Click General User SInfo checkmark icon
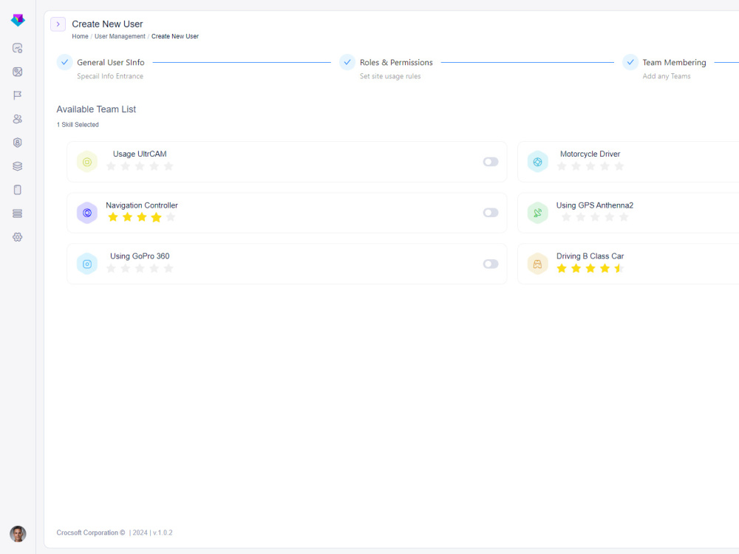Image resolution: width=739 pixels, height=554 pixels. [64, 62]
